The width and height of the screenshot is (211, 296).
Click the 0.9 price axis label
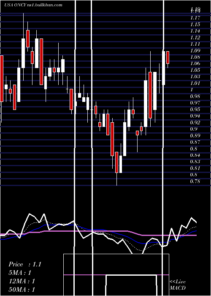[x=194, y=129]
